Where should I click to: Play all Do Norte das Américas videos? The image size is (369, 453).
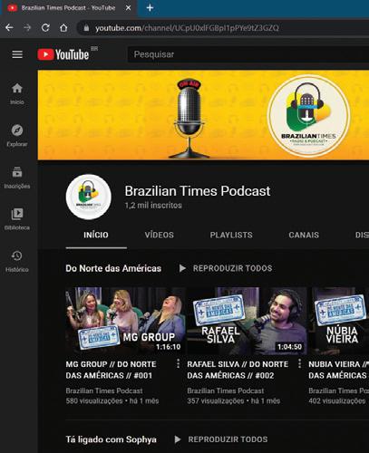226,268
